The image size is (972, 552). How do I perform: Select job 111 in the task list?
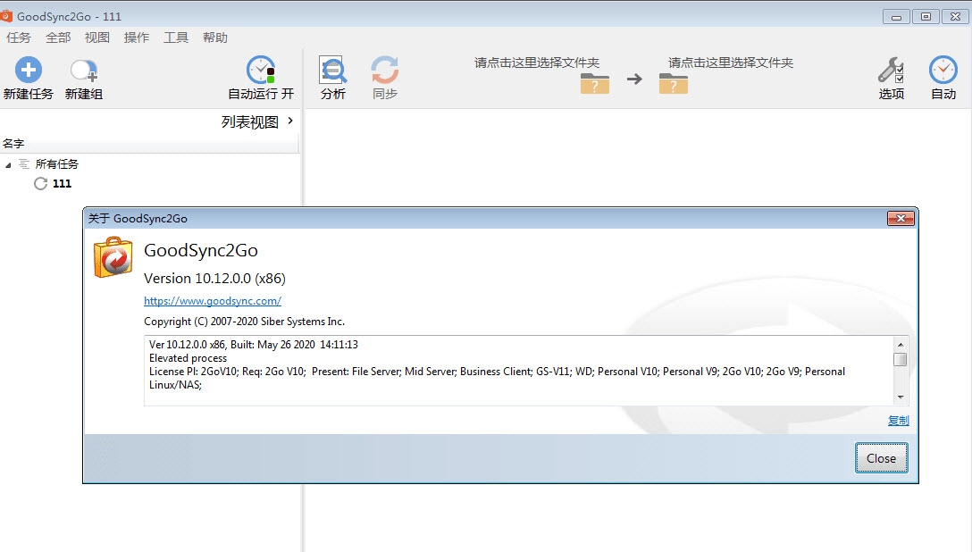pyautogui.click(x=62, y=183)
